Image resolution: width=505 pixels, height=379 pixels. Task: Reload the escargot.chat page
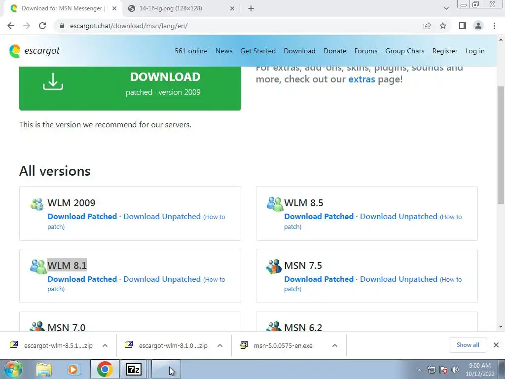[x=42, y=26]
